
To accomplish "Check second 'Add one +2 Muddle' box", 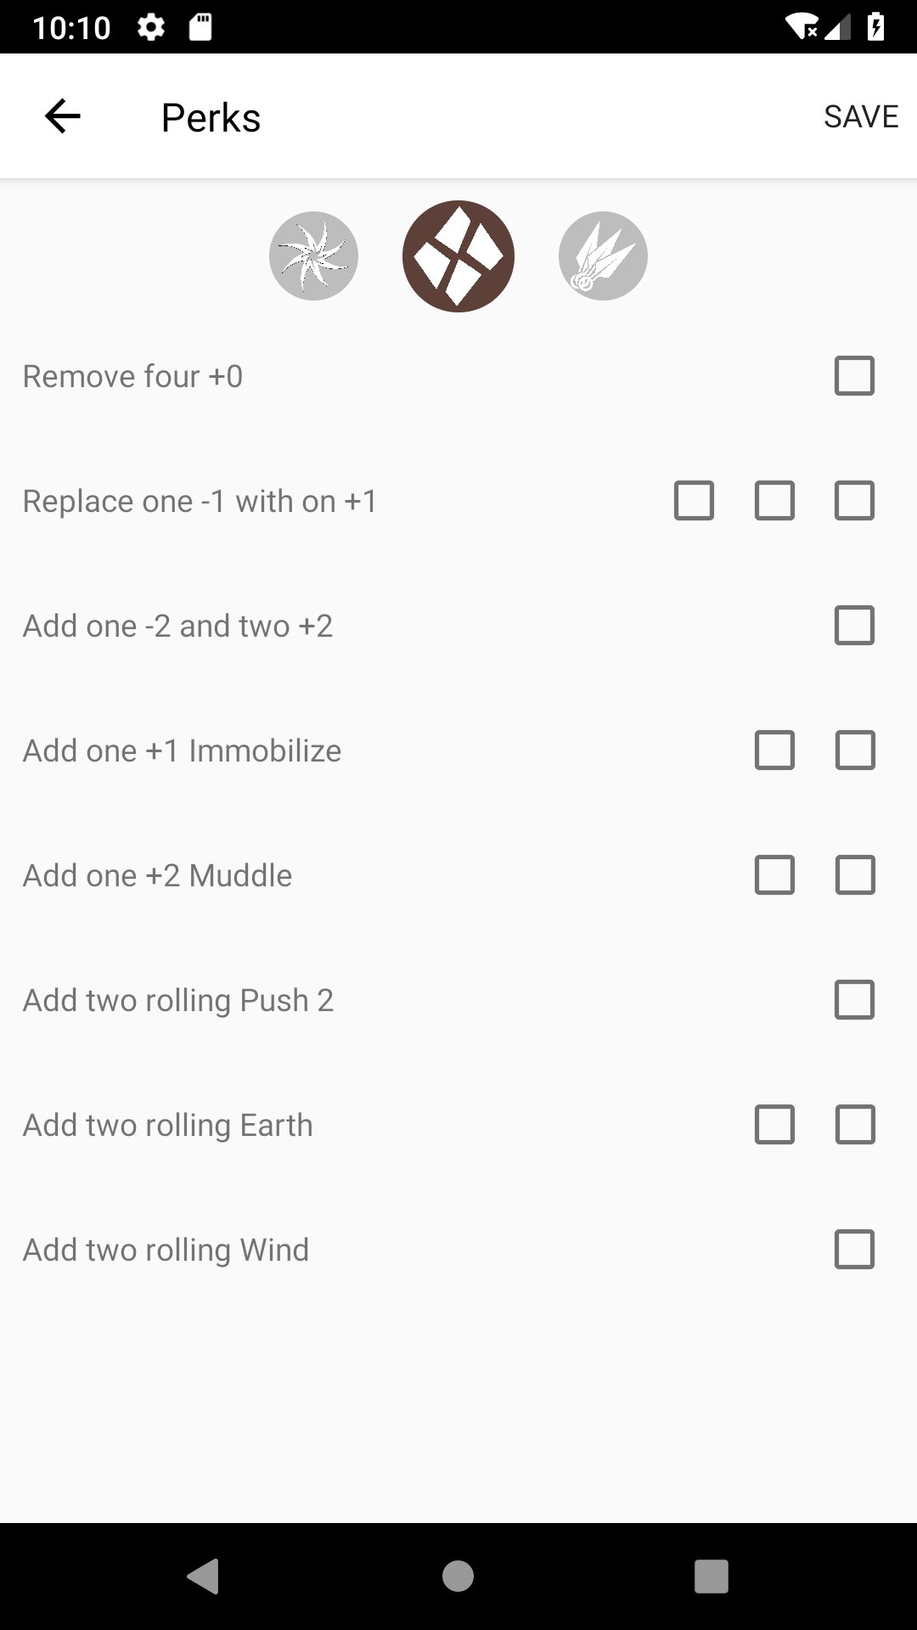I will [x=854, y=875].
